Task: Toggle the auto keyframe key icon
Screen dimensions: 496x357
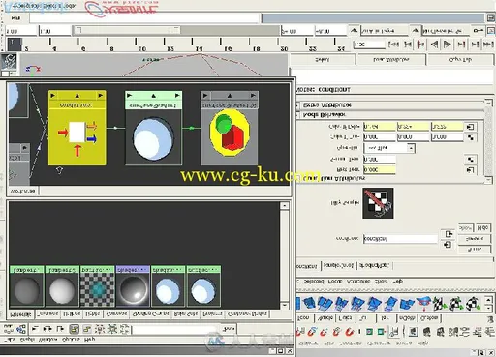Action: coord(479,30)
